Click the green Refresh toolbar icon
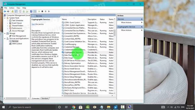The width and height of the screenshot is (195, 110). click(23, 12)
